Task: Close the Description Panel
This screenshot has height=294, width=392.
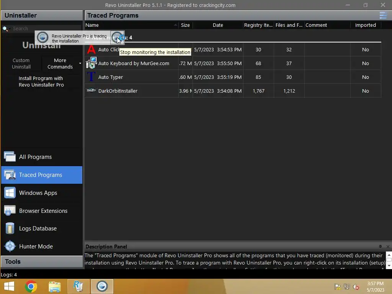Action: point(388,247)
